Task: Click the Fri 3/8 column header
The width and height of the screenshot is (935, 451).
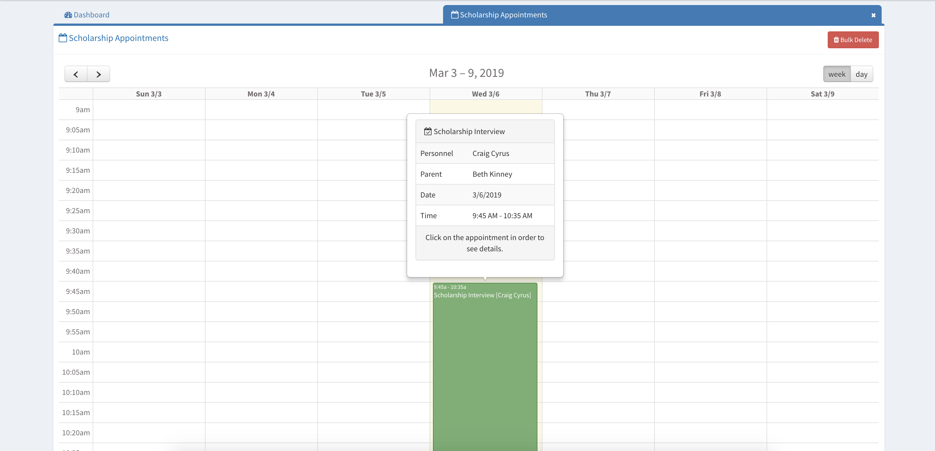Action: 710,94
